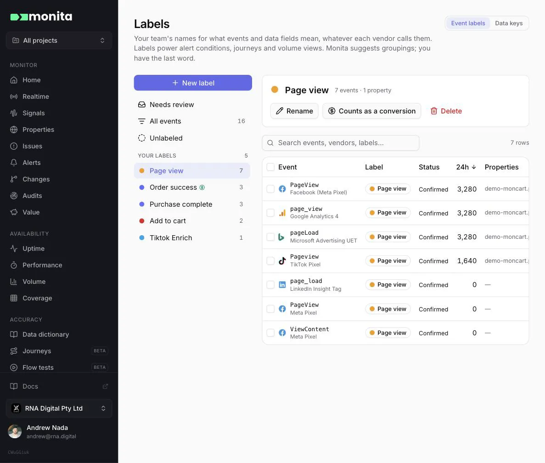Check the pageLoad Microsoft Advertising row
This screenshot has width=545, height=463.
tap(270, 237)
